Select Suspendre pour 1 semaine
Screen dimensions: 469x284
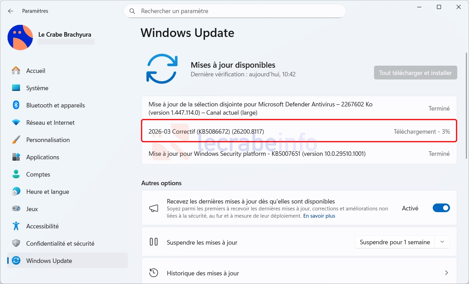point(394,242)
